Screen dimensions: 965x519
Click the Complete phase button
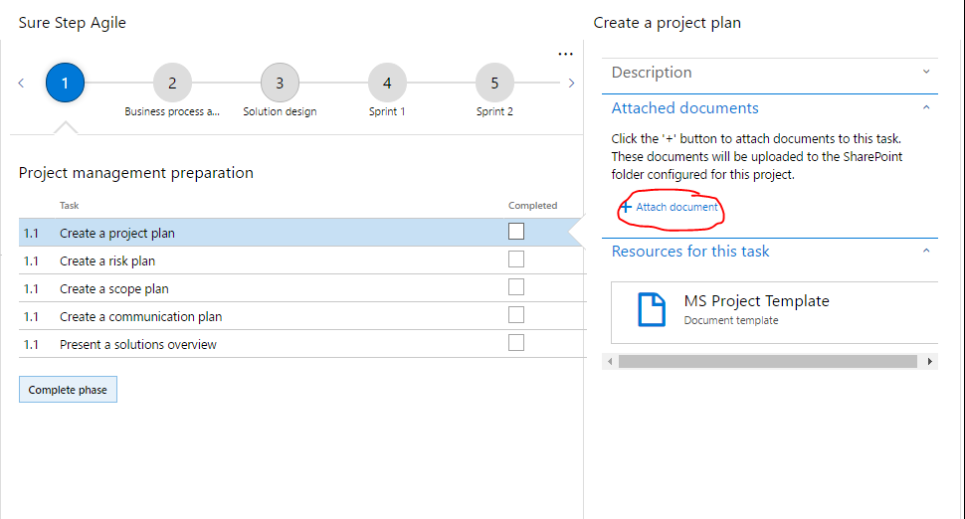[68, 390]
